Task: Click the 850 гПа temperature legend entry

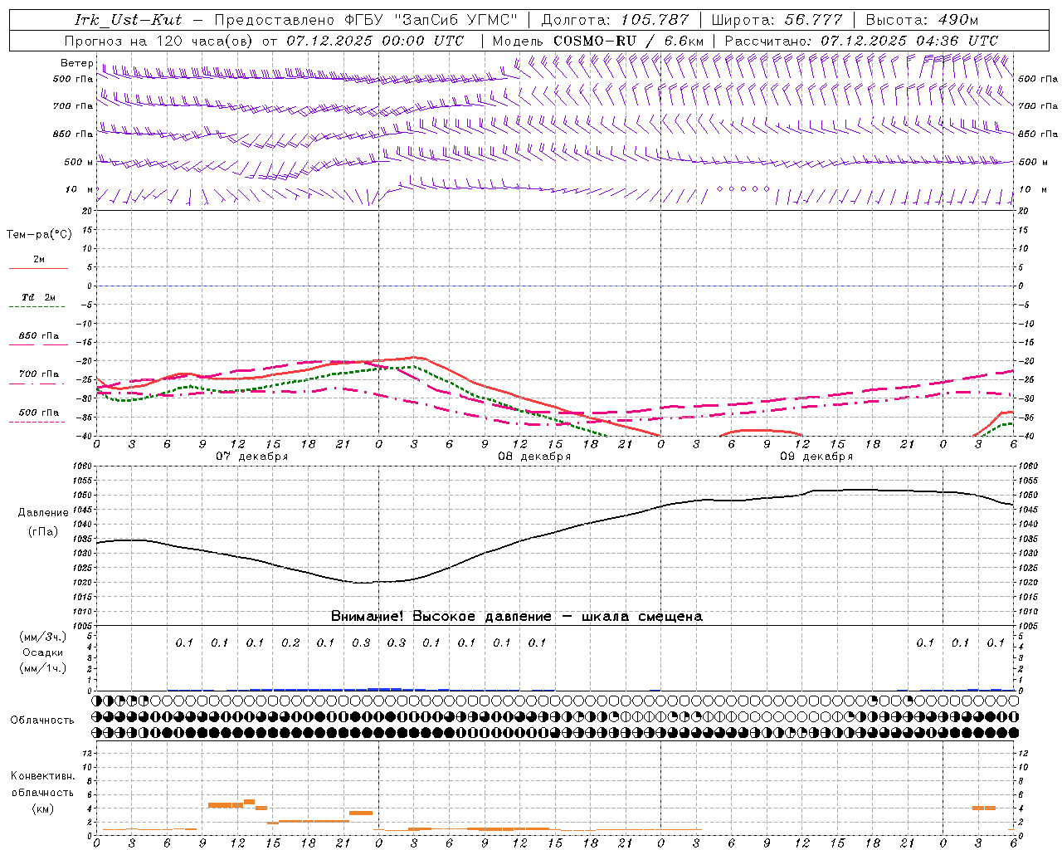Action: click(39, 336)
